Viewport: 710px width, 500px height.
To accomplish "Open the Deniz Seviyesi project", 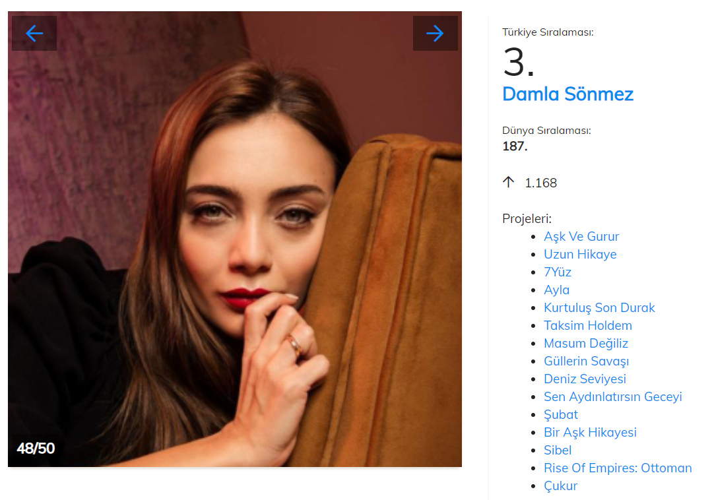I will (585, 379).
